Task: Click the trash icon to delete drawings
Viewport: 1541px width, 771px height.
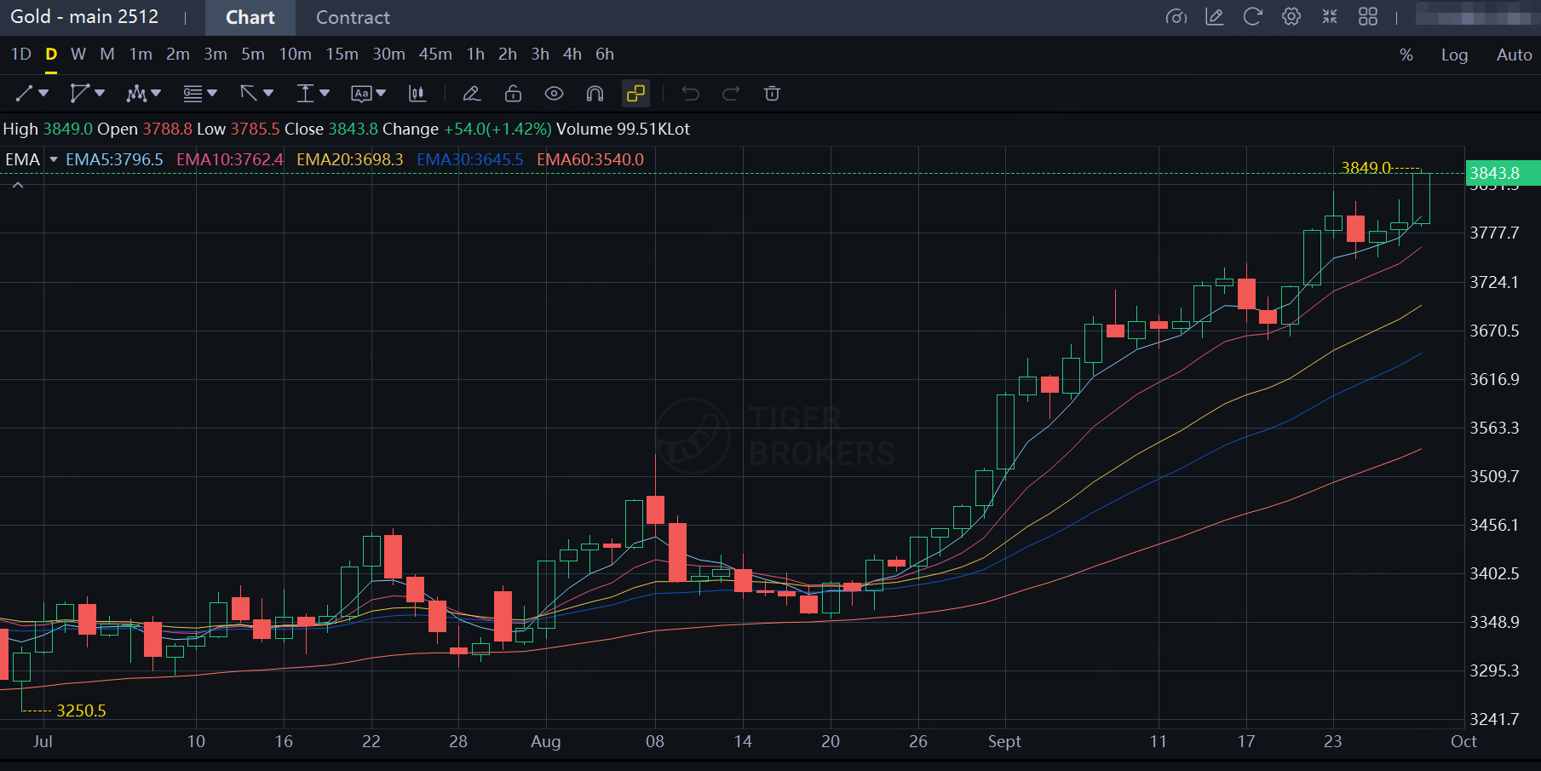Action: click(x=772, y=94)
